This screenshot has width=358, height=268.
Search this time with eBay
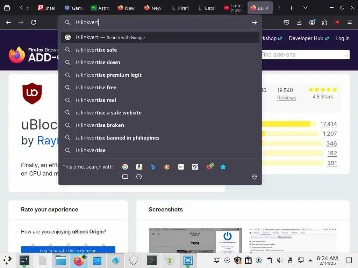[181, 167]
